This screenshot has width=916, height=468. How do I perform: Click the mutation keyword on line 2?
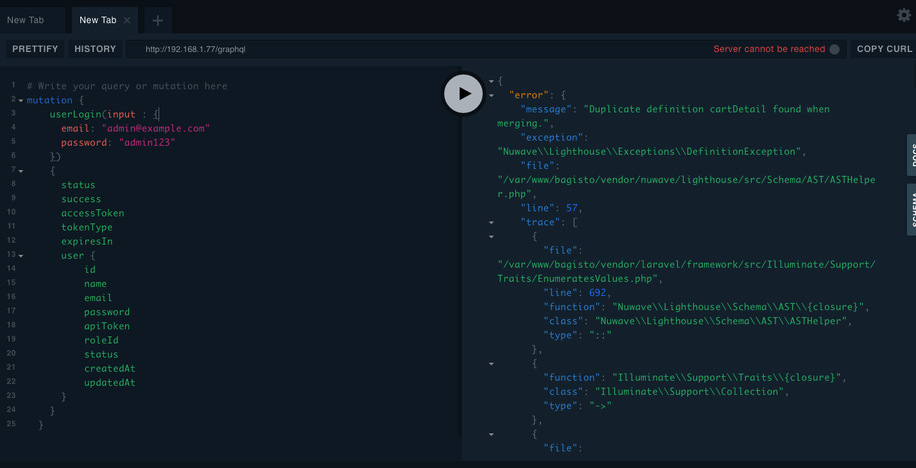click(x=49, y=100)
